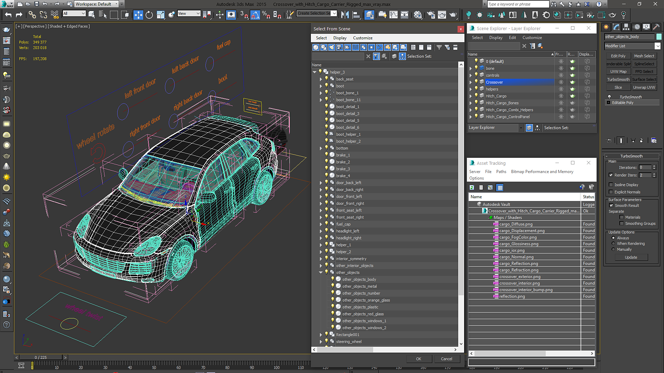Screen dimensions: 664x373
Task: Click the UVW Map modifier button
Action: click(618, 71)
